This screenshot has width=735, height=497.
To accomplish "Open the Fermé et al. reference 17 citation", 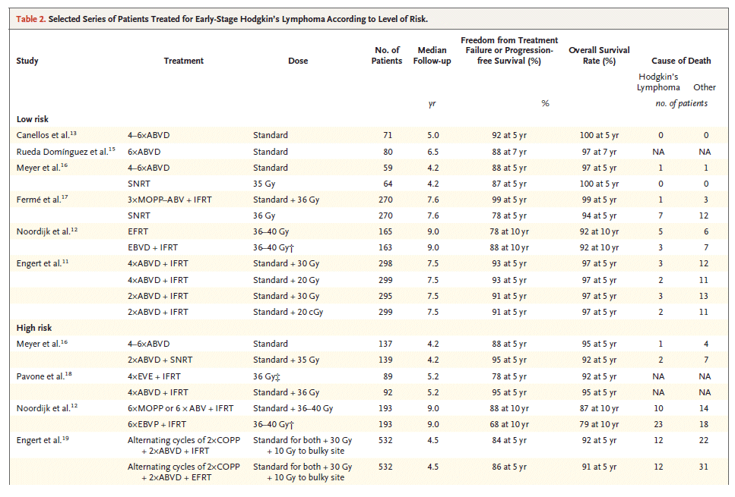I will [x=43, y=201].
